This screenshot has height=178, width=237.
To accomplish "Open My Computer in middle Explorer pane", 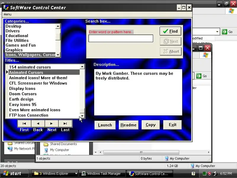I will 57,150.
